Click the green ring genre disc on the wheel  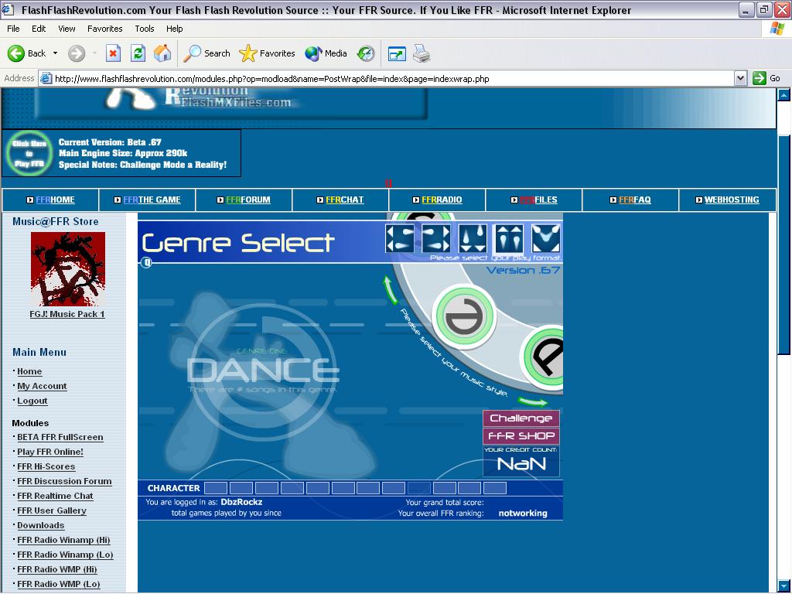464,316
